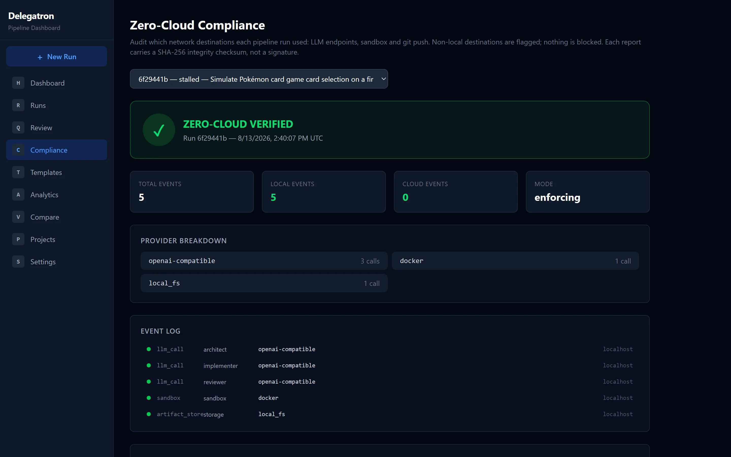
Task: Select the Compliance nav item
Action: (57, 150)
